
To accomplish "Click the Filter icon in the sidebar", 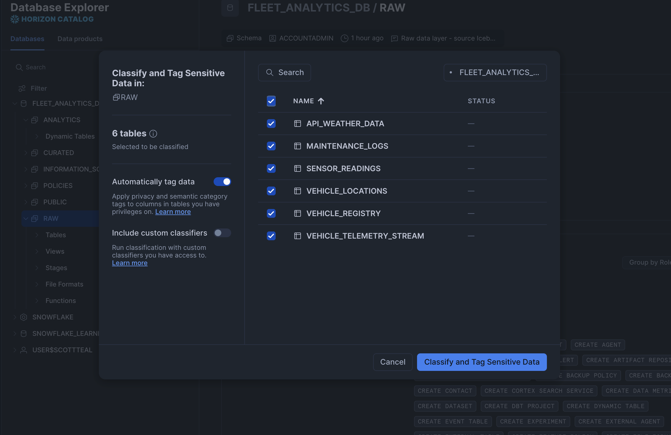I will (x=22, y=88).
